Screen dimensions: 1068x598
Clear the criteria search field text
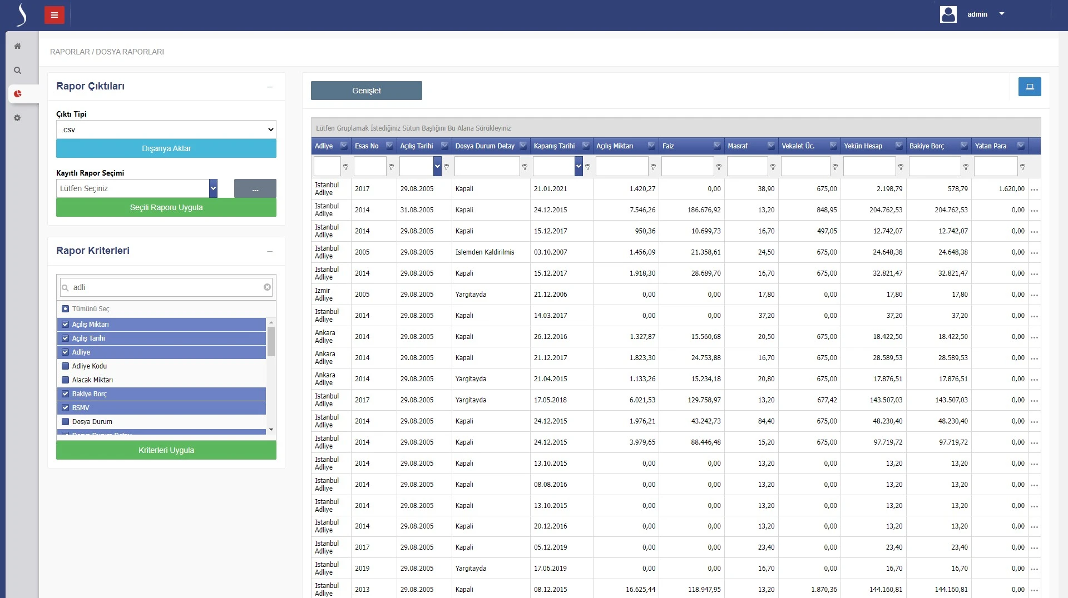point(267,287)
